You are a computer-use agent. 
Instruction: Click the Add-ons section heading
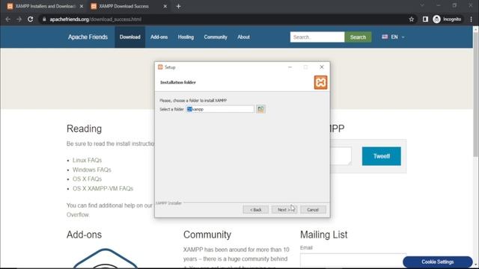pyautogui.click(x=84, y=235)
